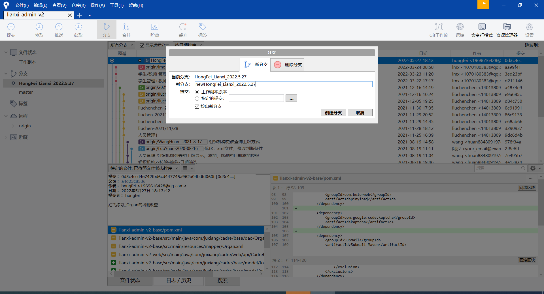Switch to the 日志 / 历史 bottom tab

click(178, 280)
